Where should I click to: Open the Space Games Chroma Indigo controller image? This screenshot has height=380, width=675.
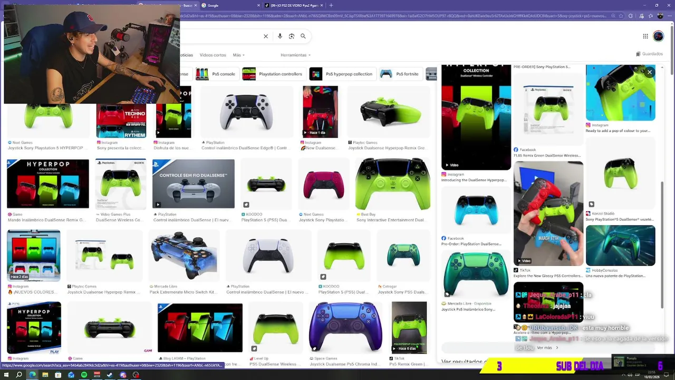click(346, 327)
